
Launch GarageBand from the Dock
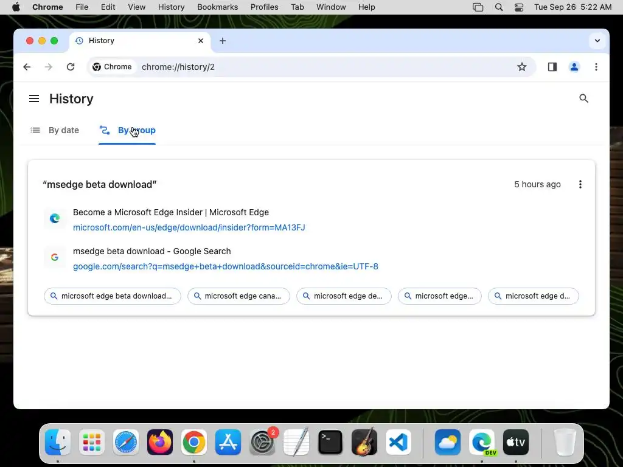click(x=364, y=442)
